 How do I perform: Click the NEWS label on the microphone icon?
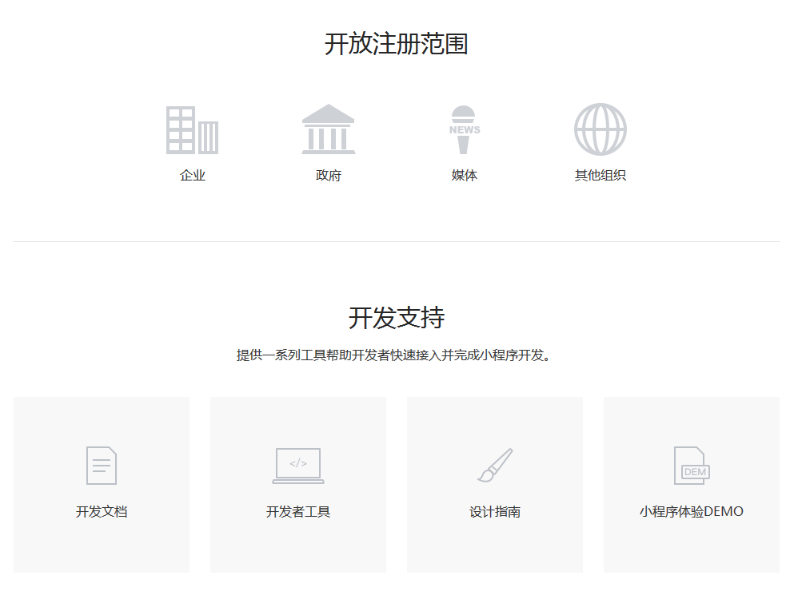[465, 128]
